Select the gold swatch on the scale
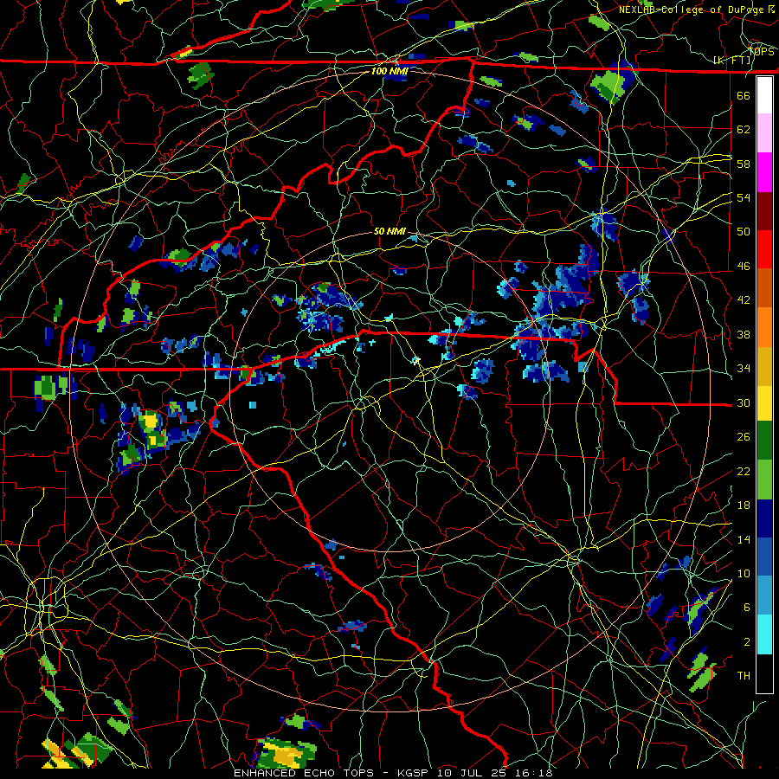Image resolution: width=779 pixels, height=779 pixels. pyautogui.click(x=764, y=367)
